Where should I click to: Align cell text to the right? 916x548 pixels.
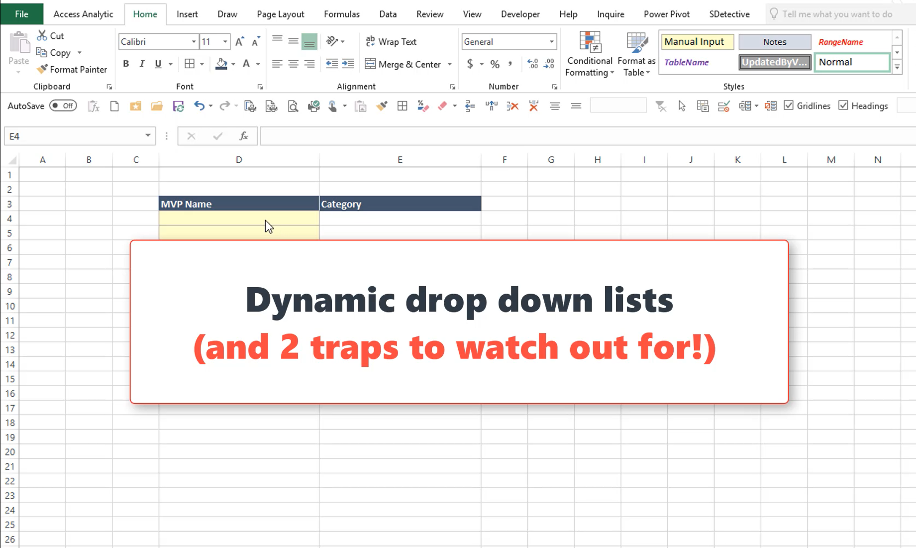pos(309,64)
